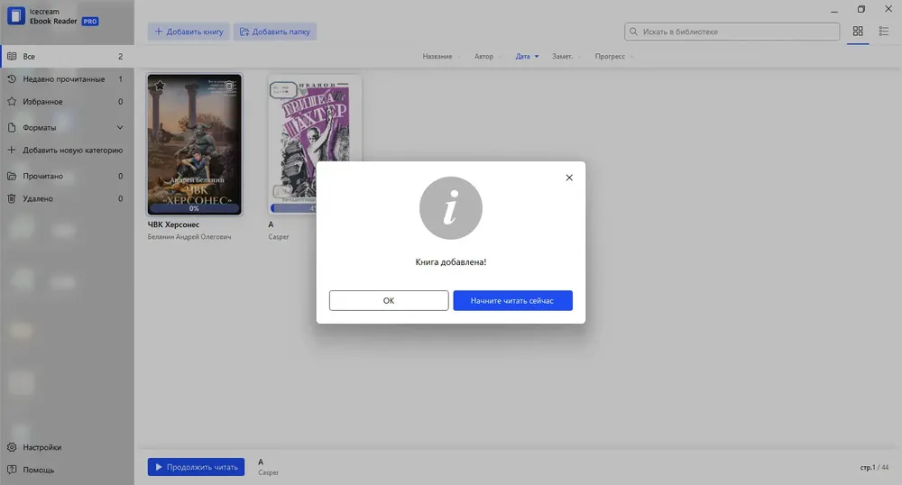Sort the library by «Название» column
This screenshot has height=485, width=902.
coord(437,57)
